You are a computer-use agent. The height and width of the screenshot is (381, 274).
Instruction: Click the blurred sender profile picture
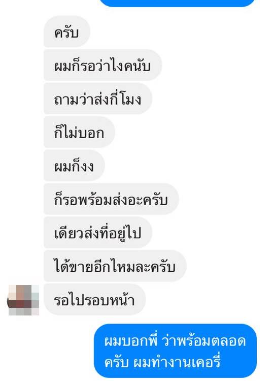[23, 300]
